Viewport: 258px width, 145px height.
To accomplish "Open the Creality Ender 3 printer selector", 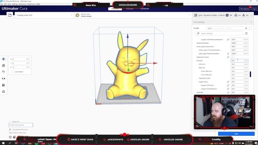I will 44,15.
